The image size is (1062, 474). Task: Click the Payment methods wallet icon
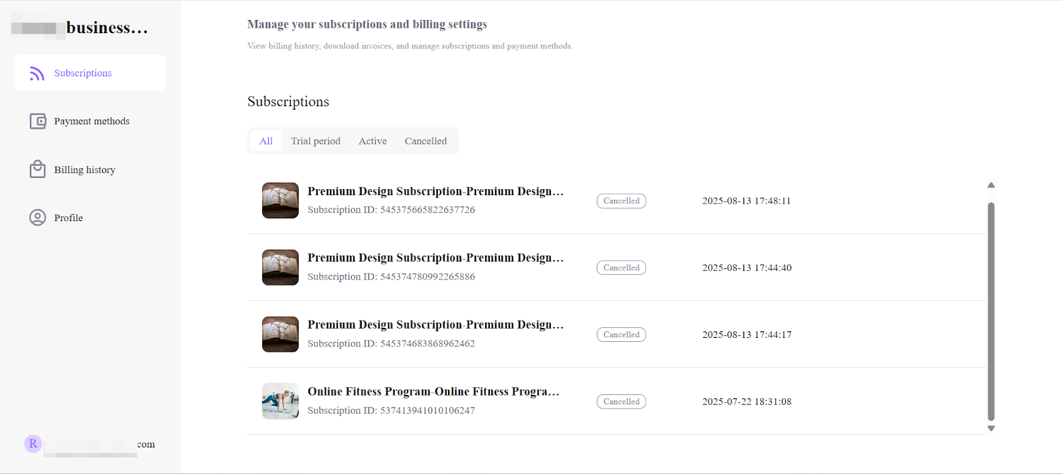point(38,121)
